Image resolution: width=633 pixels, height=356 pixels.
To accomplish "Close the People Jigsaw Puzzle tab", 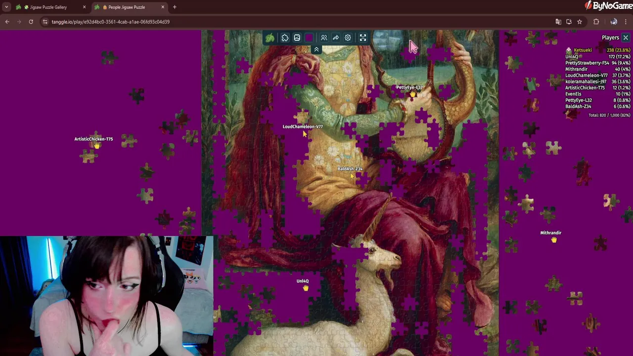I will pyautogui.click(x=163, y=7).
